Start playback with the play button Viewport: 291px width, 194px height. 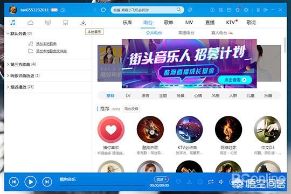pyautogui.click(x=30, y=182)
